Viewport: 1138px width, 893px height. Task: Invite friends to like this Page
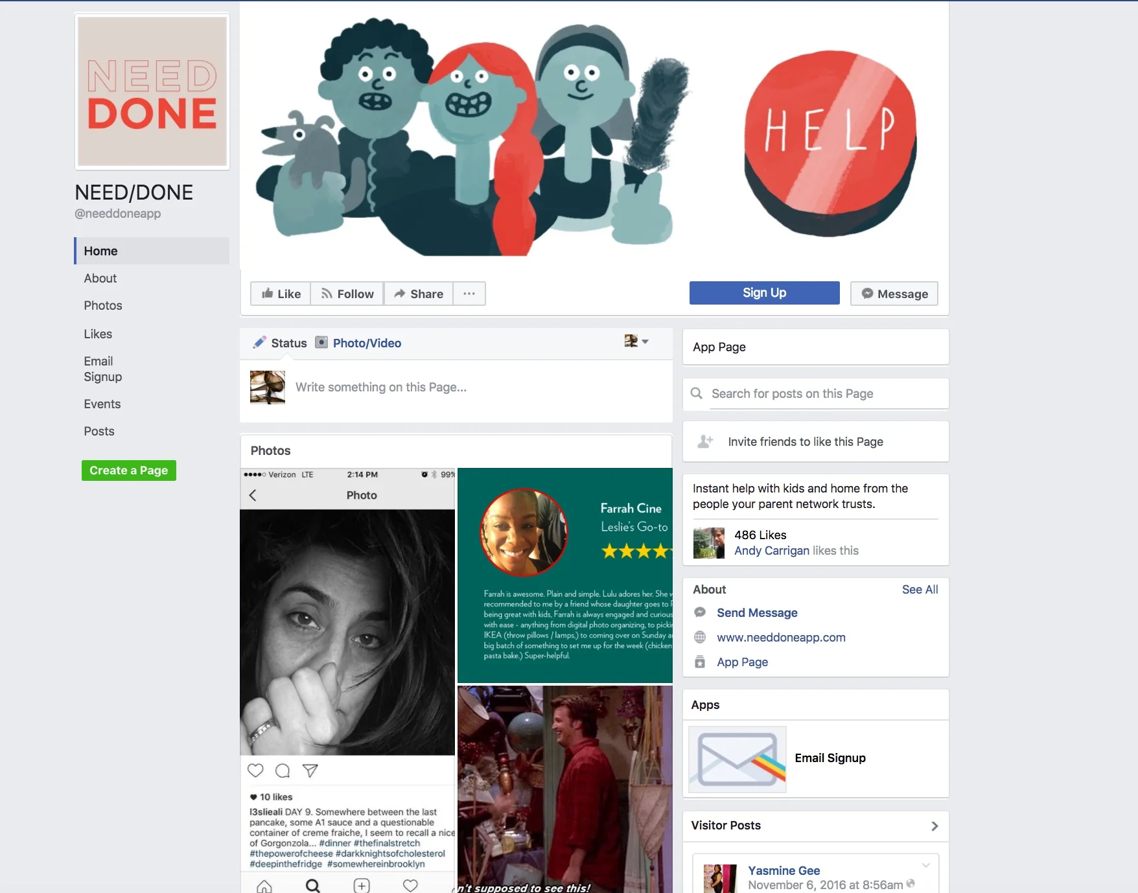806,441
